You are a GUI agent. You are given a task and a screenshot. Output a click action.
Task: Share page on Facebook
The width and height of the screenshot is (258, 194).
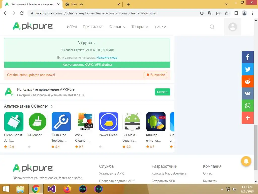(247, 57)
